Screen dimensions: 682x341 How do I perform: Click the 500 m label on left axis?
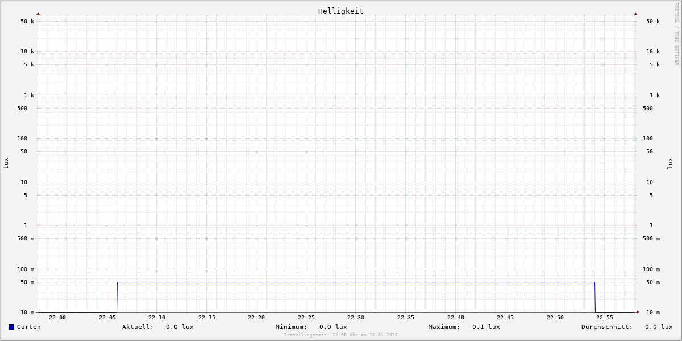(x=26, y=239)
